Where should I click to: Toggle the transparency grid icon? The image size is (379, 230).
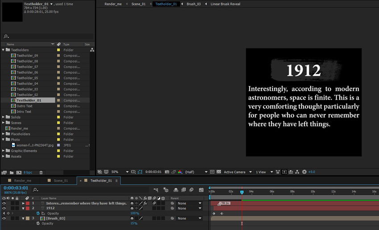coord(219,172)
